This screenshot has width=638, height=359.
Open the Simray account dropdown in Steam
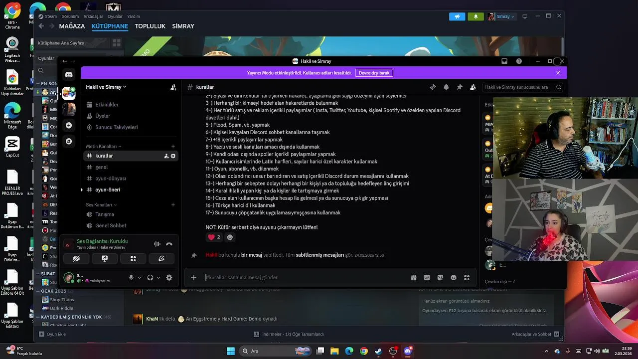(x=501, y=16)
